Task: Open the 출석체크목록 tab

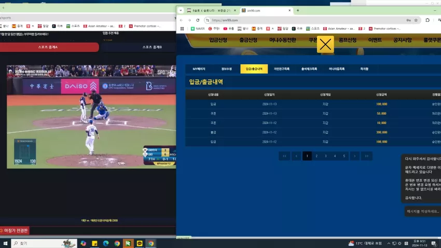Action: 309,69
